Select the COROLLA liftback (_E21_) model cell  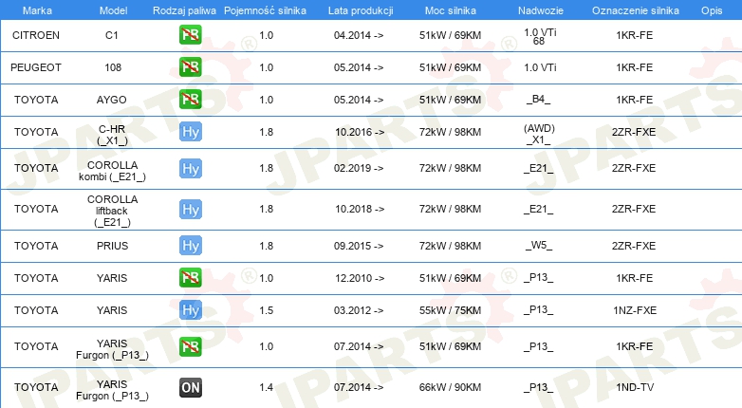pos(112,211)
